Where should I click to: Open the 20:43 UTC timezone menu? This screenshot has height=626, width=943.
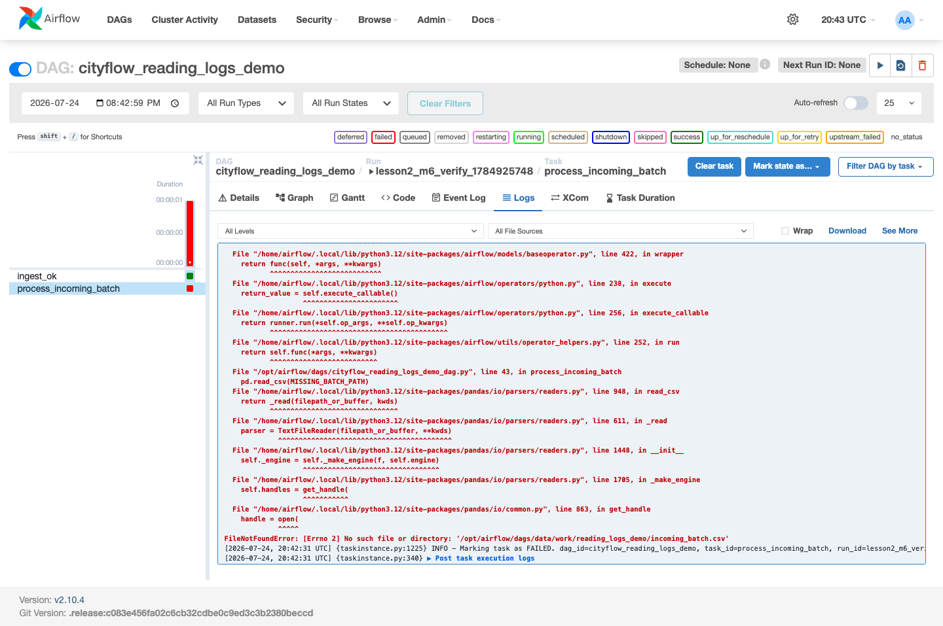tap(848, 20)
